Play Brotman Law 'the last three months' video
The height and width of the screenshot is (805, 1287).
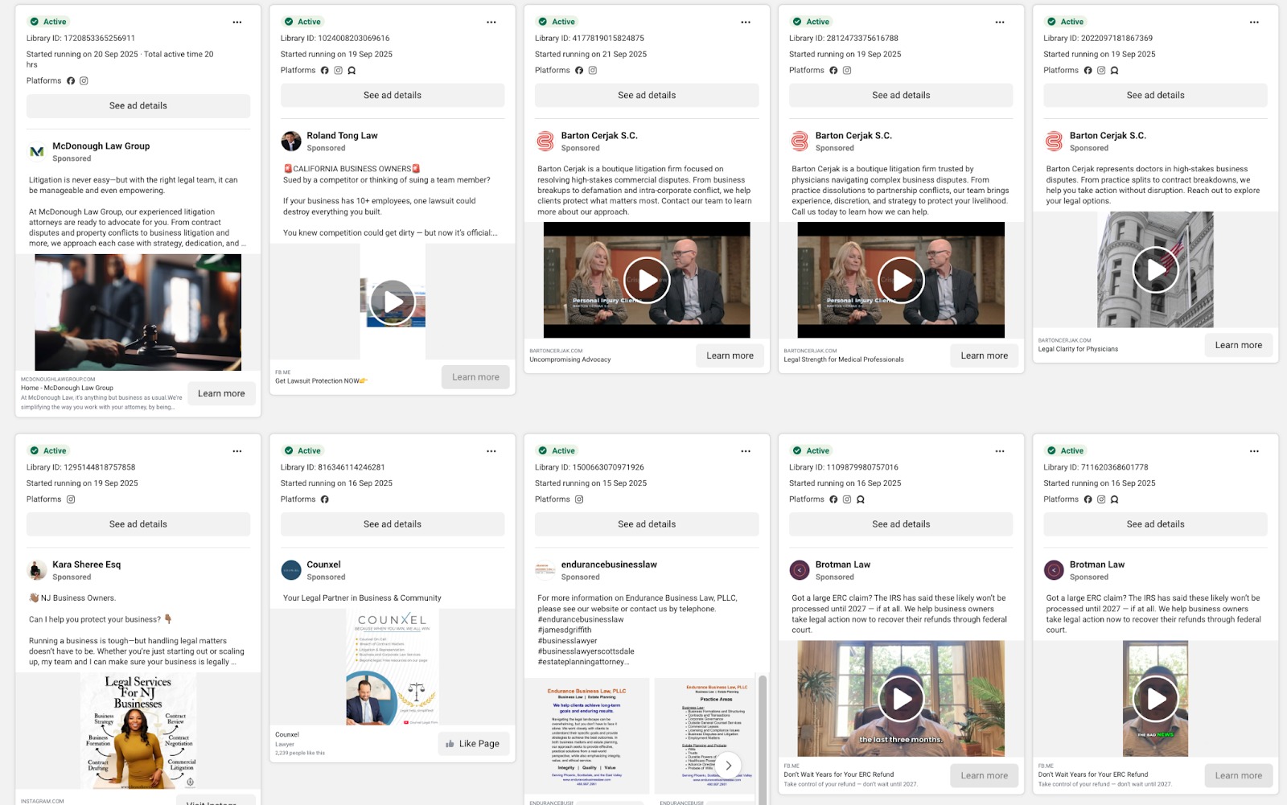pyautogui.click(x=901, y=699)
